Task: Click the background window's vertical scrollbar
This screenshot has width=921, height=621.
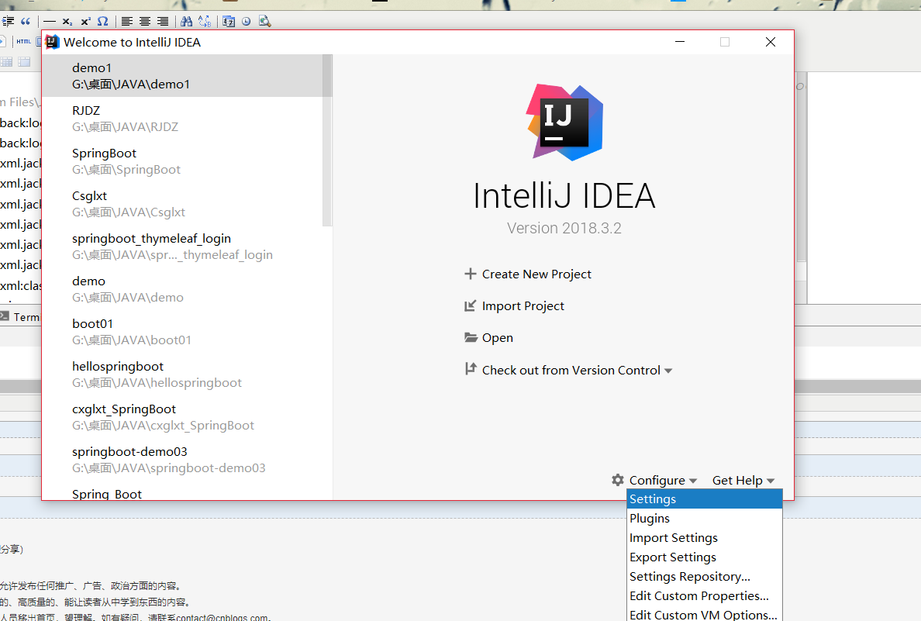Action: (x=801, y=167)
